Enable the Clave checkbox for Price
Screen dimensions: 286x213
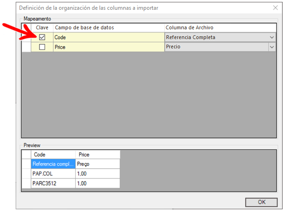click(x=42, y=47)
